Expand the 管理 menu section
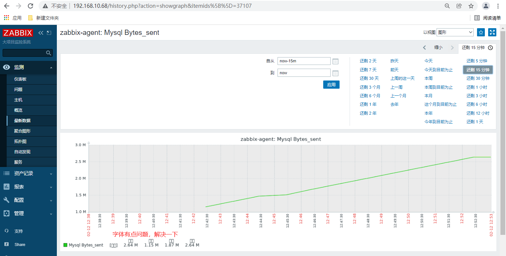This screenshot has height=256, width=506. (x=28, y=213)
